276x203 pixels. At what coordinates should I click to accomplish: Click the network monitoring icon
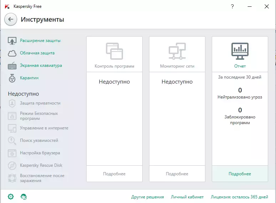coord(177,51)
